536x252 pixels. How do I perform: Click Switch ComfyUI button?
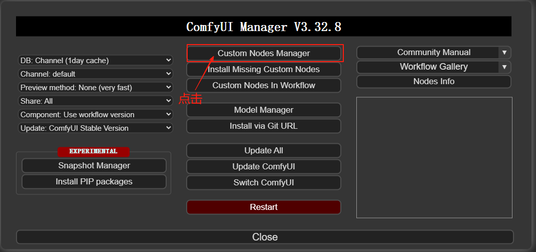coord(264,182)
